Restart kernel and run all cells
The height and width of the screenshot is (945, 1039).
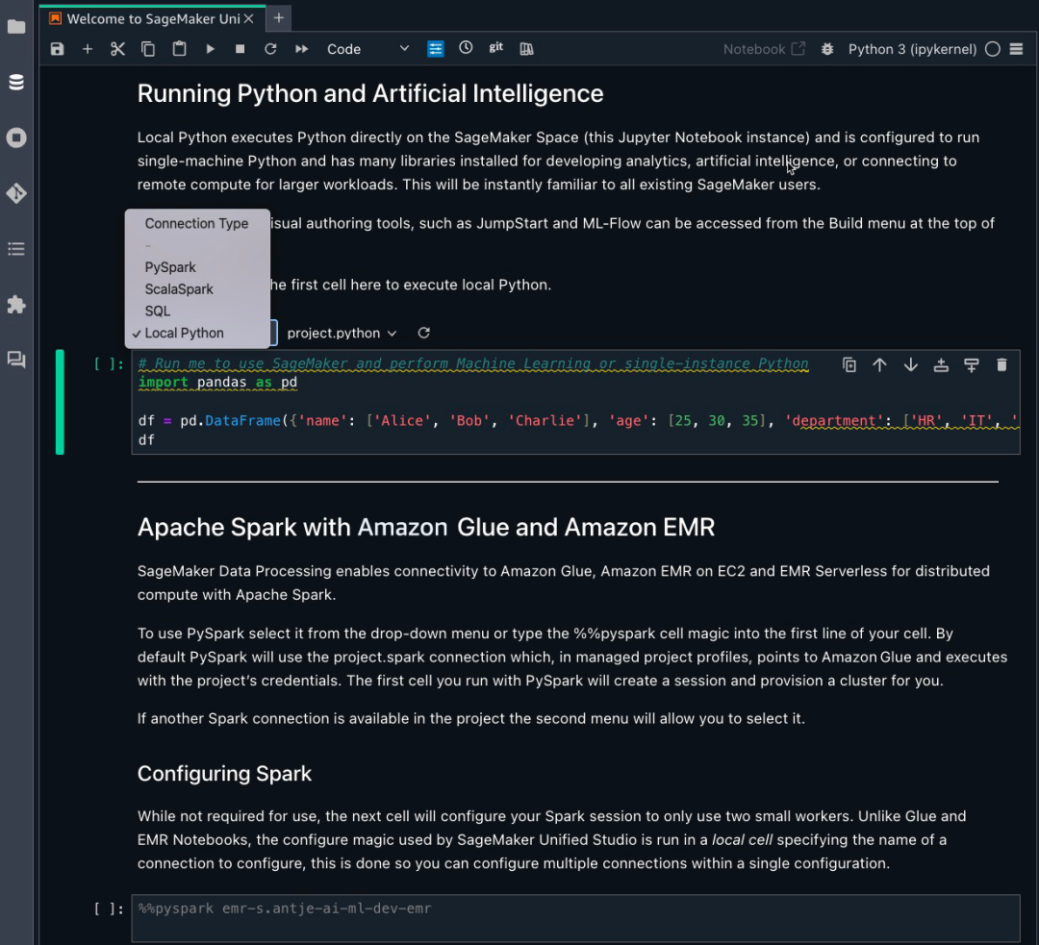[x=301, y=49]
